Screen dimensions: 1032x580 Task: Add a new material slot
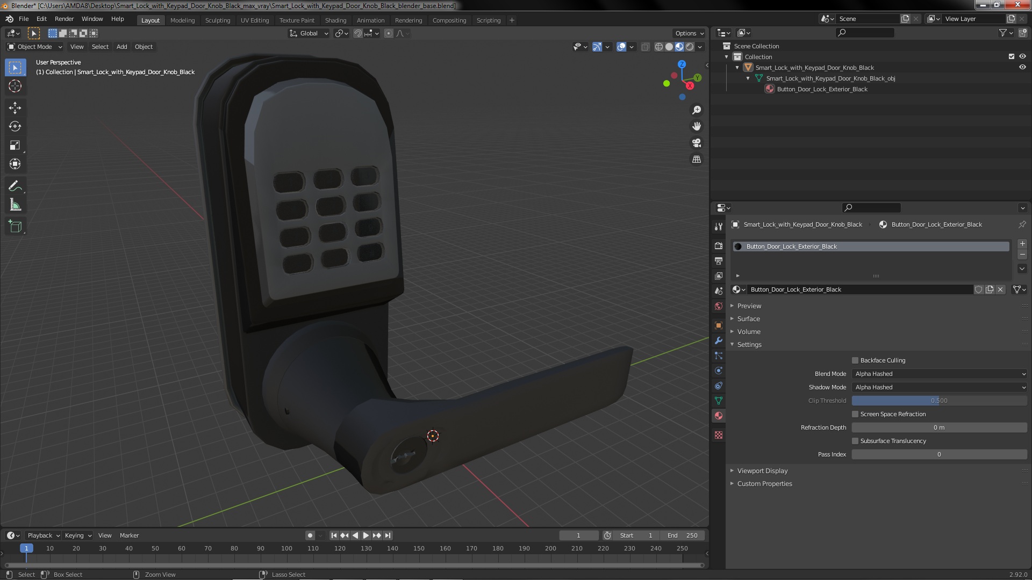[1022, 244]
